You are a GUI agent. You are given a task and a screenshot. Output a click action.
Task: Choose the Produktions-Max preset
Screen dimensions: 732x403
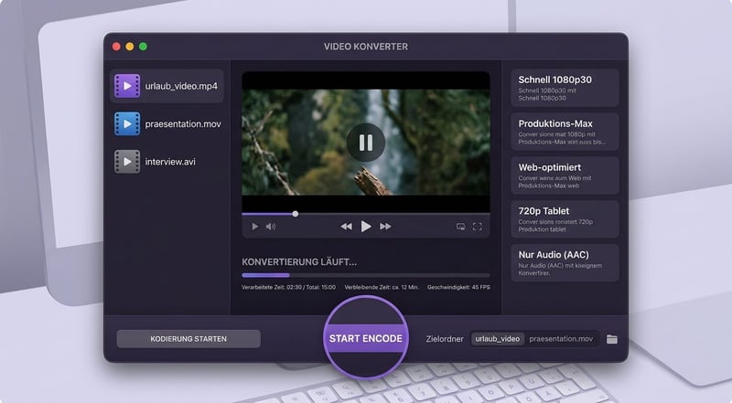565,132
